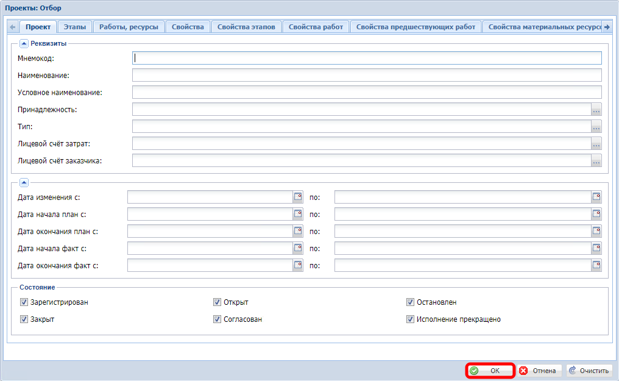Viewport: 619px width, 381px height.
Task: Collapse the dates section expander
Action: [x=24, y=182]
